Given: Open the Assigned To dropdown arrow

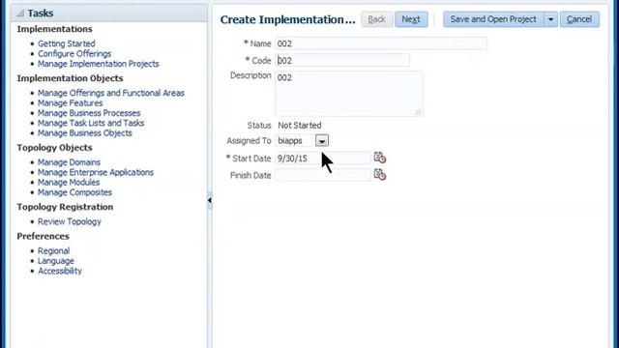Looking at the screenshot, I should click(x=322, y=141).
